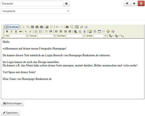Toggle italic formatting
Viewport: 145px width, 116px height.
coord(11,31)
